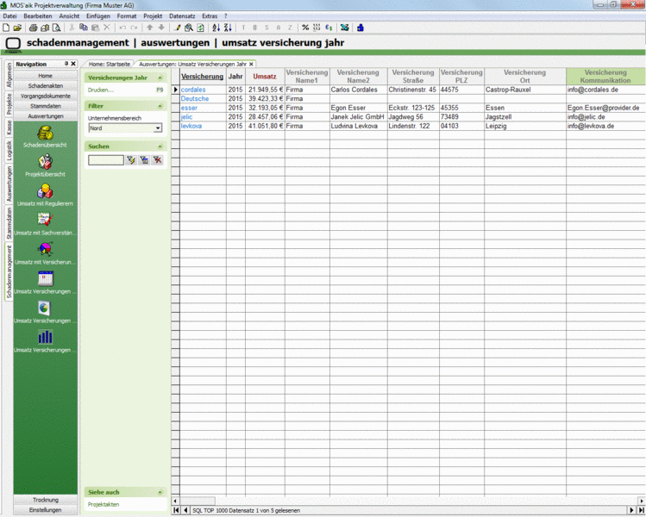
Task: Click the Paste toolbar icon
Action: click(x=95, y=28)
